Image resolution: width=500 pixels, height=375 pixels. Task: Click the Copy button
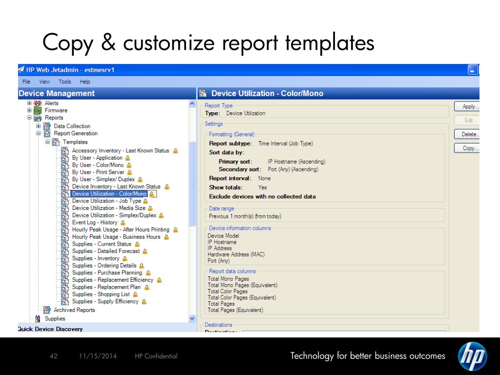[x=467, y=148]
